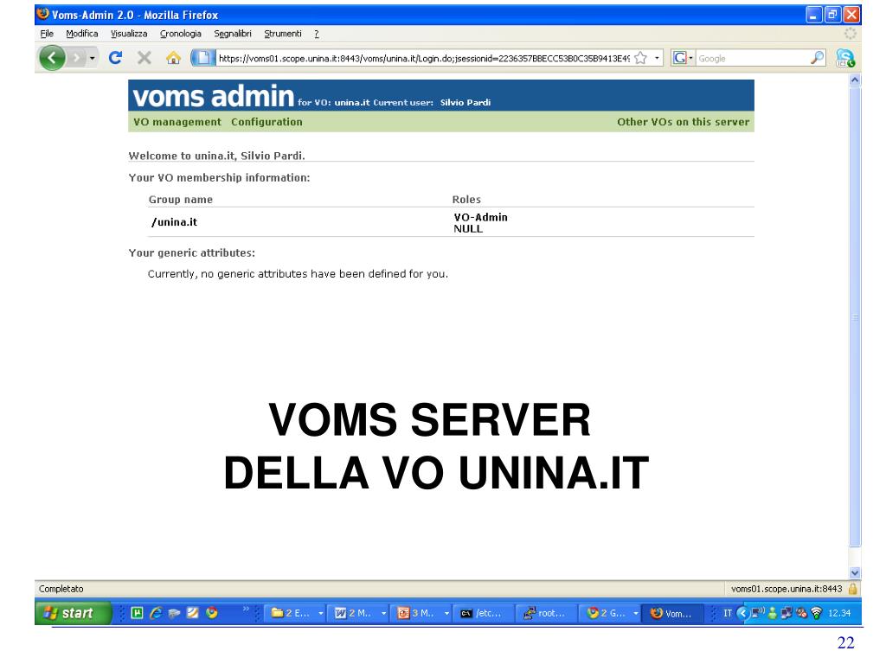Switch to the /etc command prompt window

(x=485, y=613)
